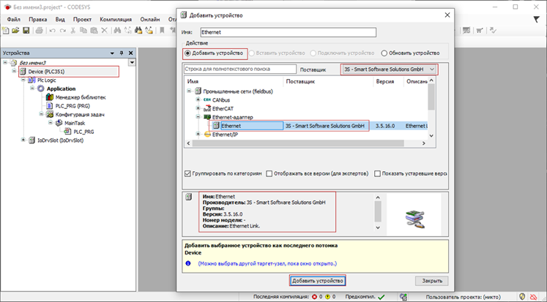Click the device description box's scroll-down arrow
Screen dimensions: 547x302
378,227
